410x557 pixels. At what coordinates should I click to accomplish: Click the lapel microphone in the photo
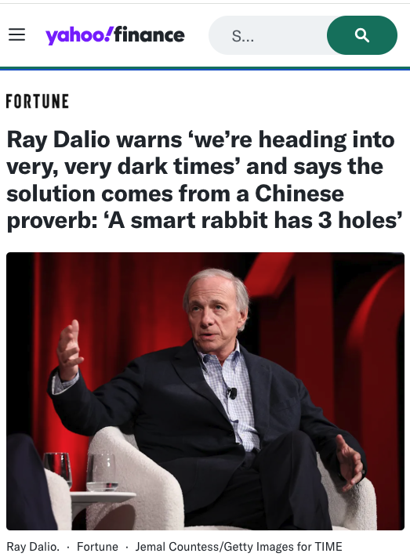[x=232, y=392]
